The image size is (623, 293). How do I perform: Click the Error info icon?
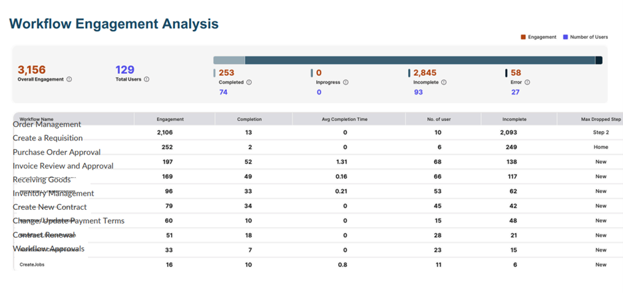pyautogui.click(x=527, y=83)
